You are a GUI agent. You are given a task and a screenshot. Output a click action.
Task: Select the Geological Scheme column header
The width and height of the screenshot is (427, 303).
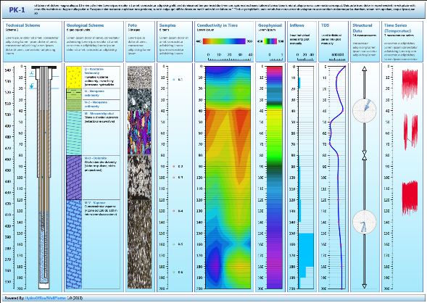tap(86, 25)
